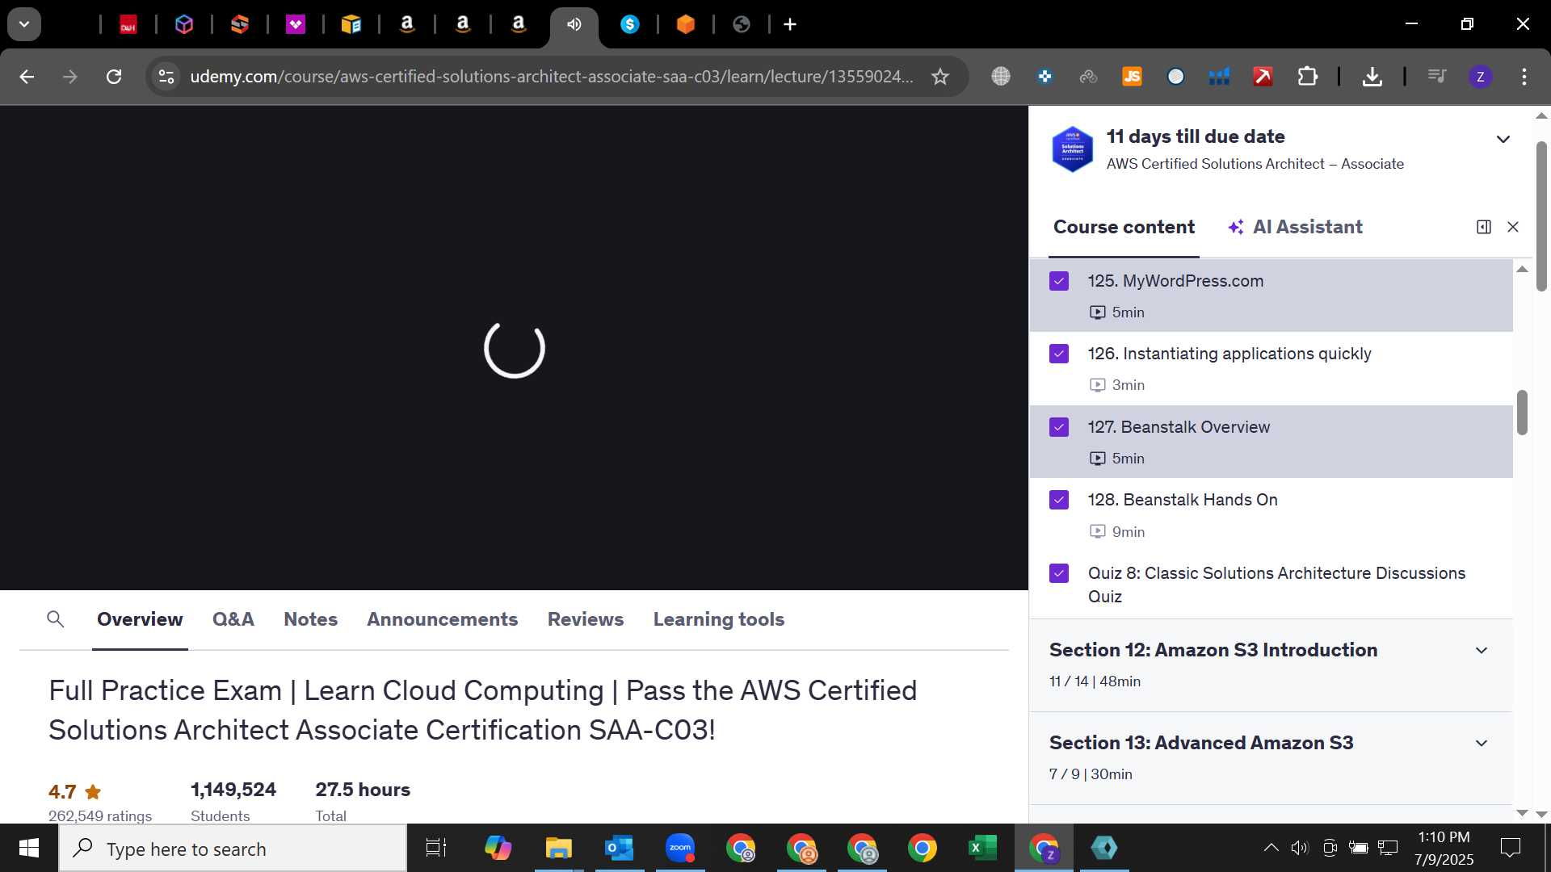Screen dimensions: 1551x872
Task: Open Copilot icon on the taskbar
Action: [x=498, y=849]
